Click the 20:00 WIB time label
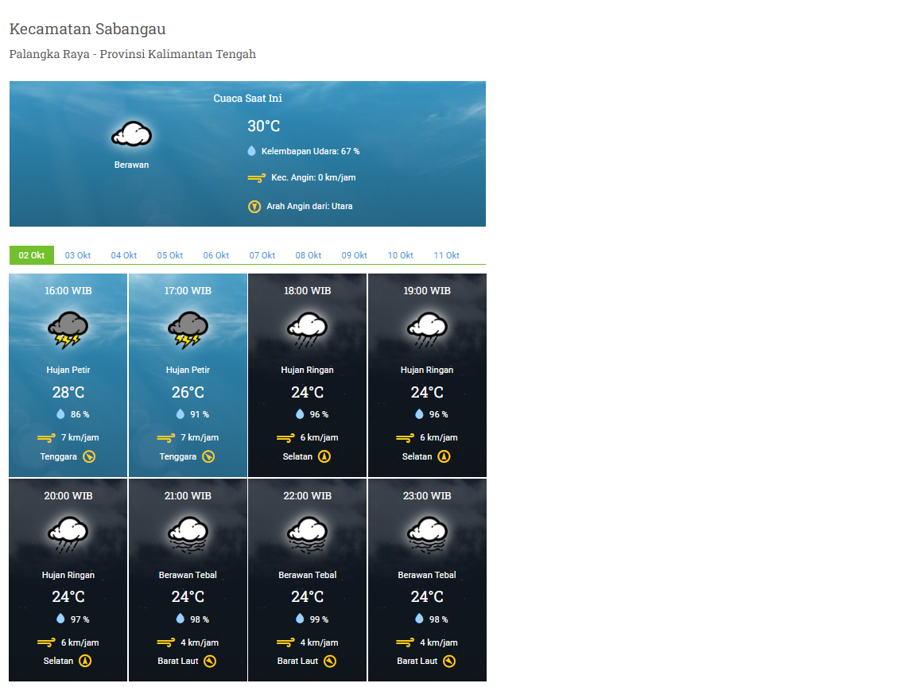 pos(68,496)
